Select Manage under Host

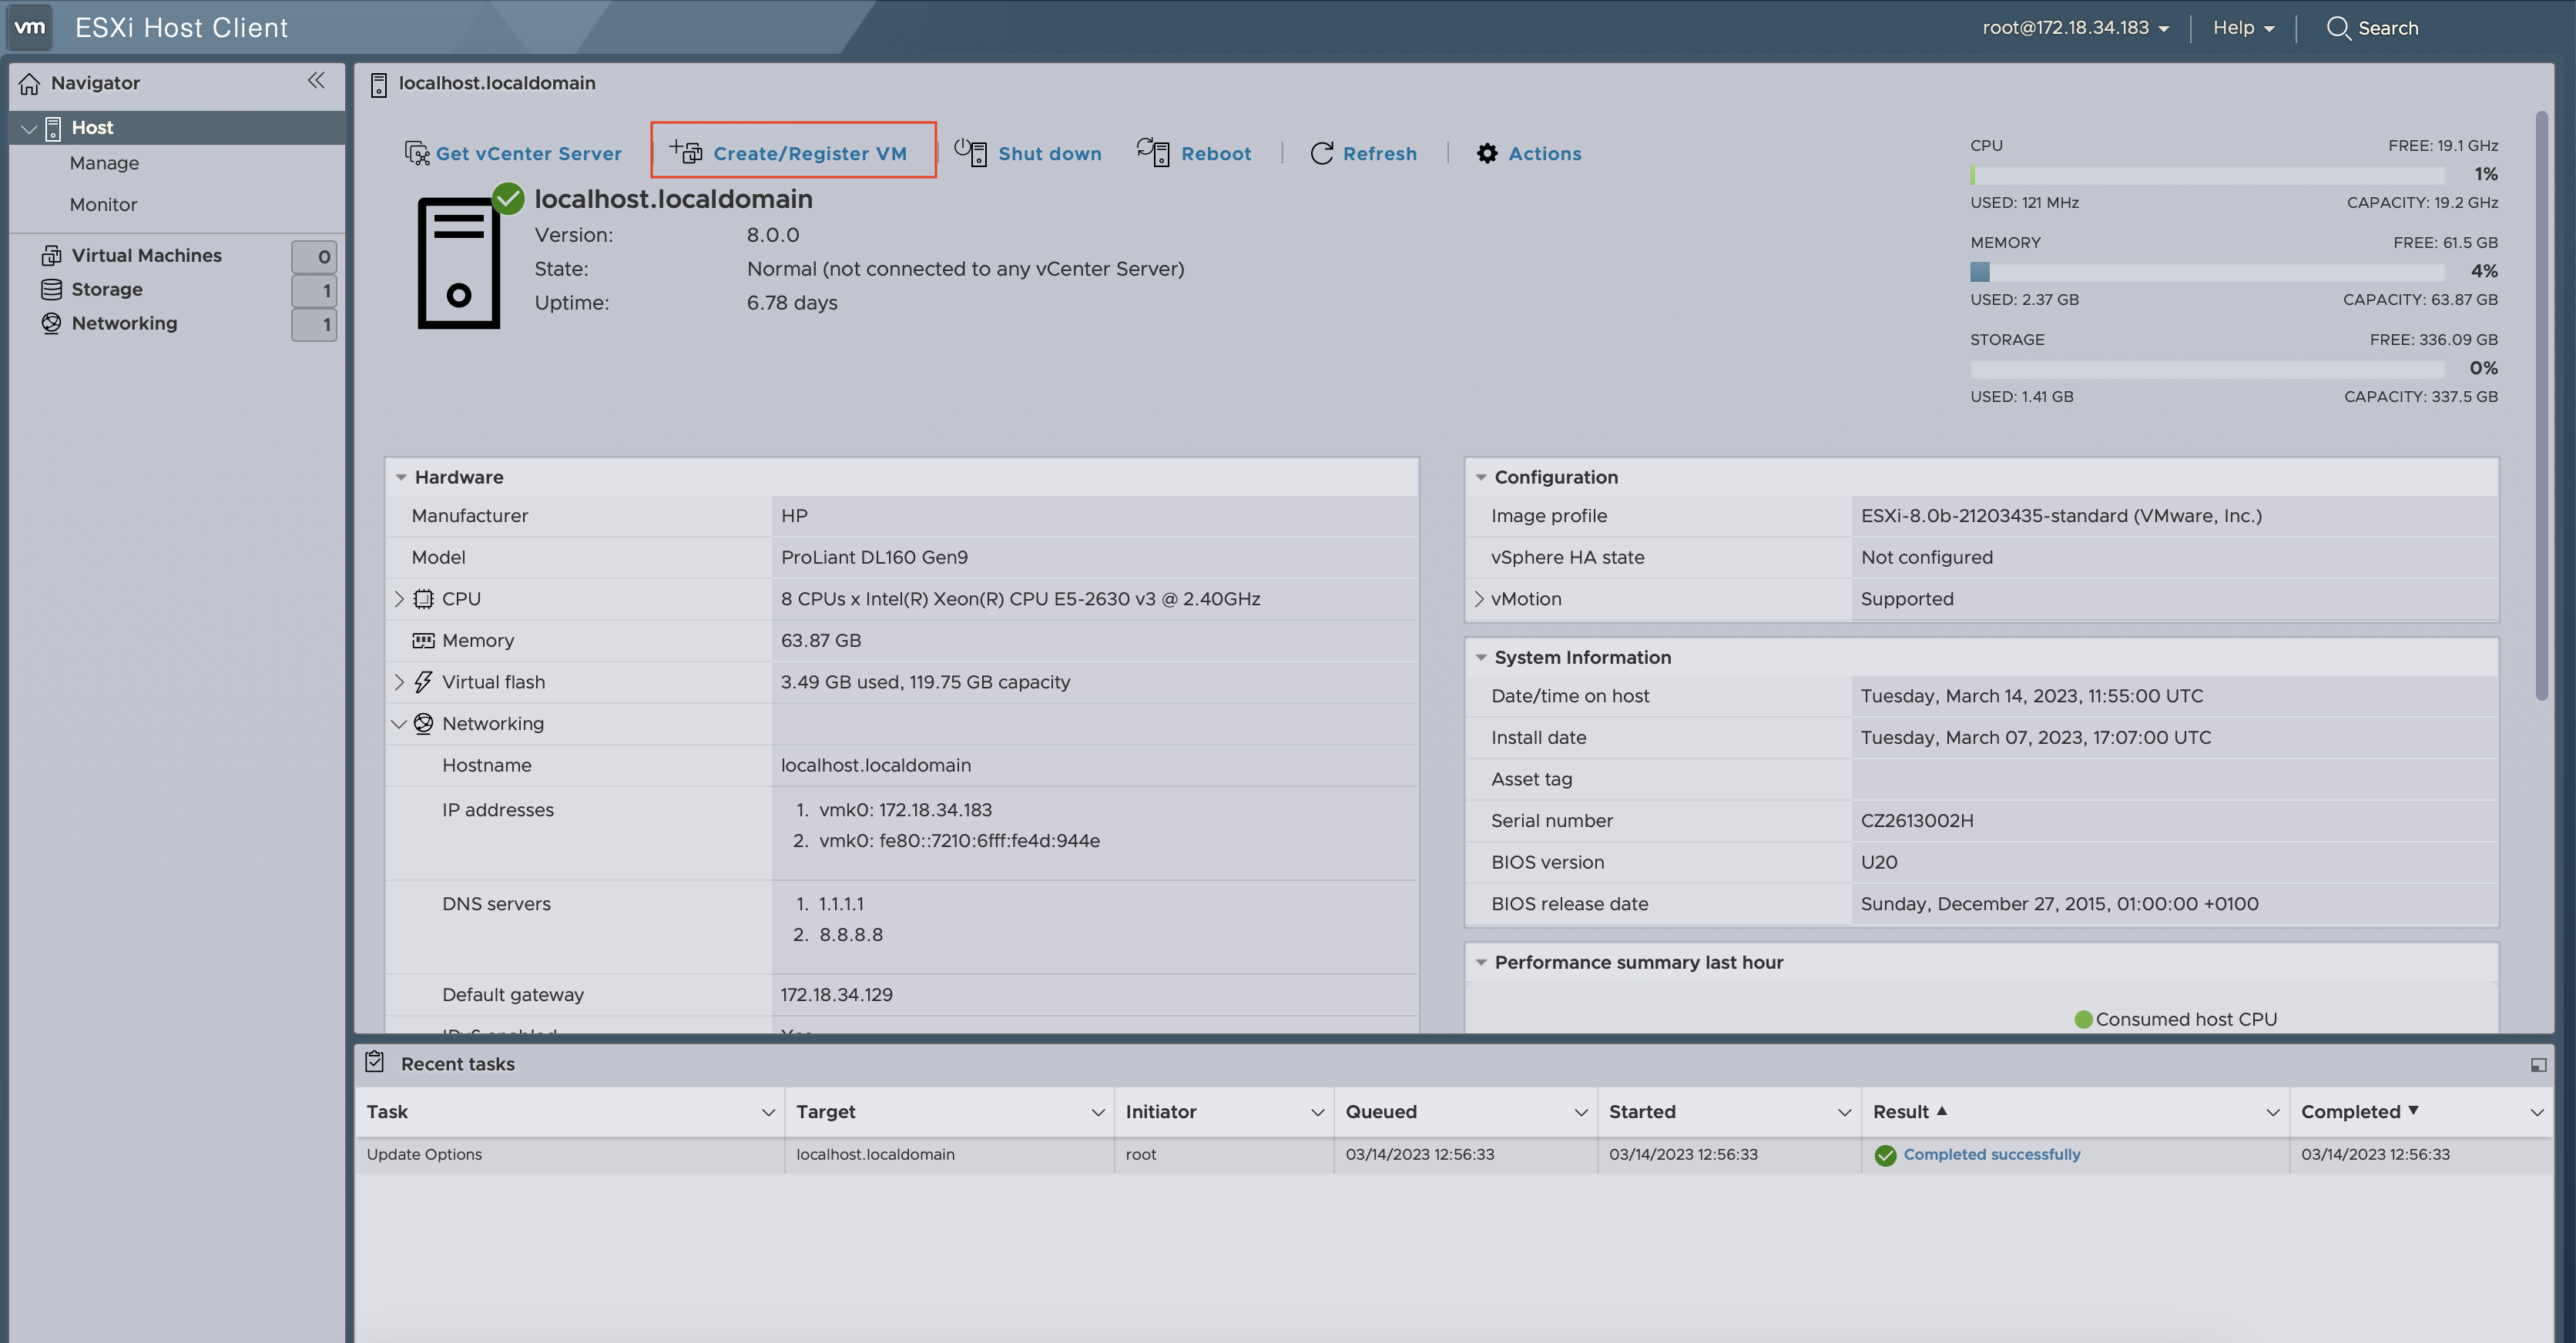click(x=104, y=162)
